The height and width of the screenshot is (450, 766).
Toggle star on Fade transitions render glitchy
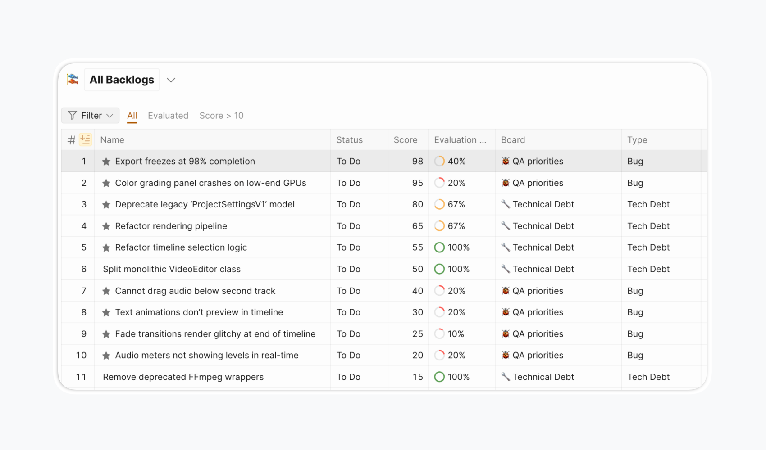pos(106,334)
